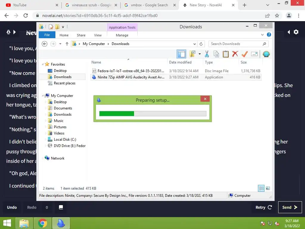Collapse the My Computer tree node
Image resolution: width=305 pixels, height=229 pixels.
(x=43, y=96)
